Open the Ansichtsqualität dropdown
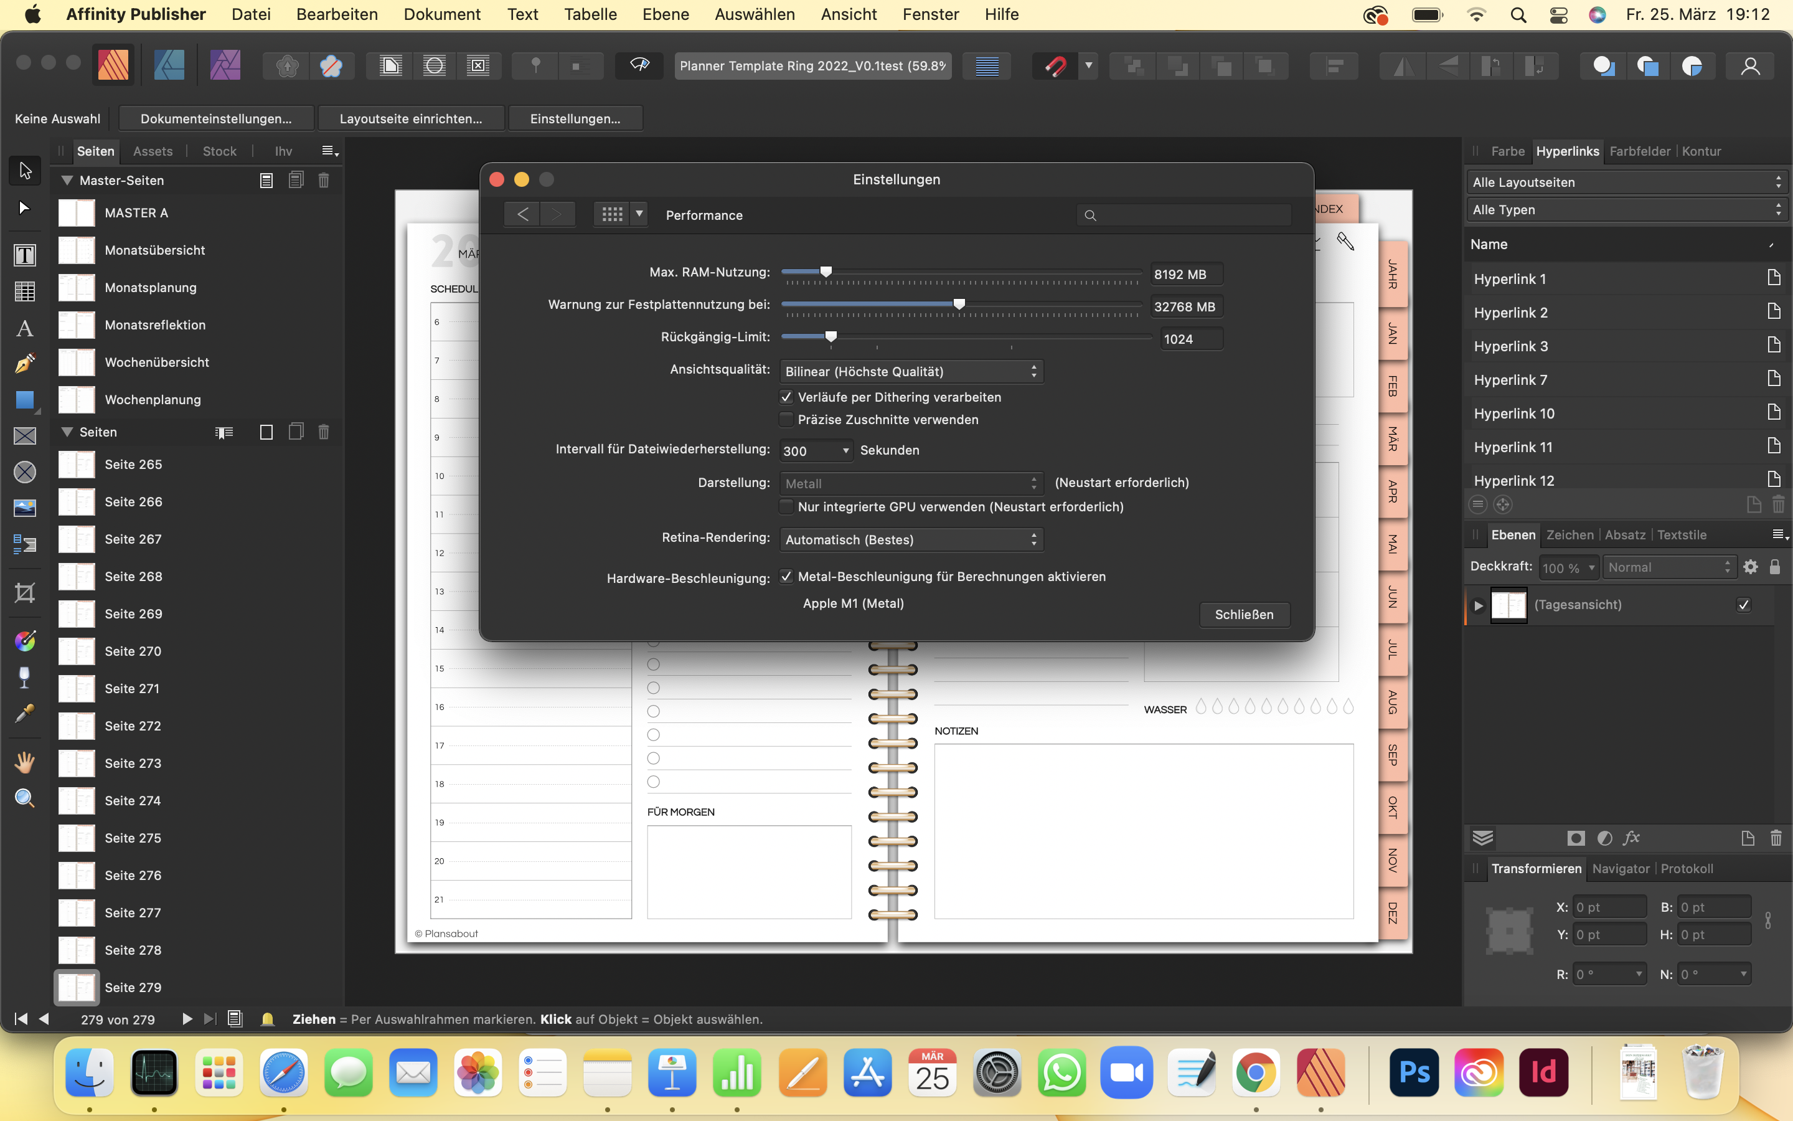Viewport: 1793px width, 1121px height. [911, 371]
